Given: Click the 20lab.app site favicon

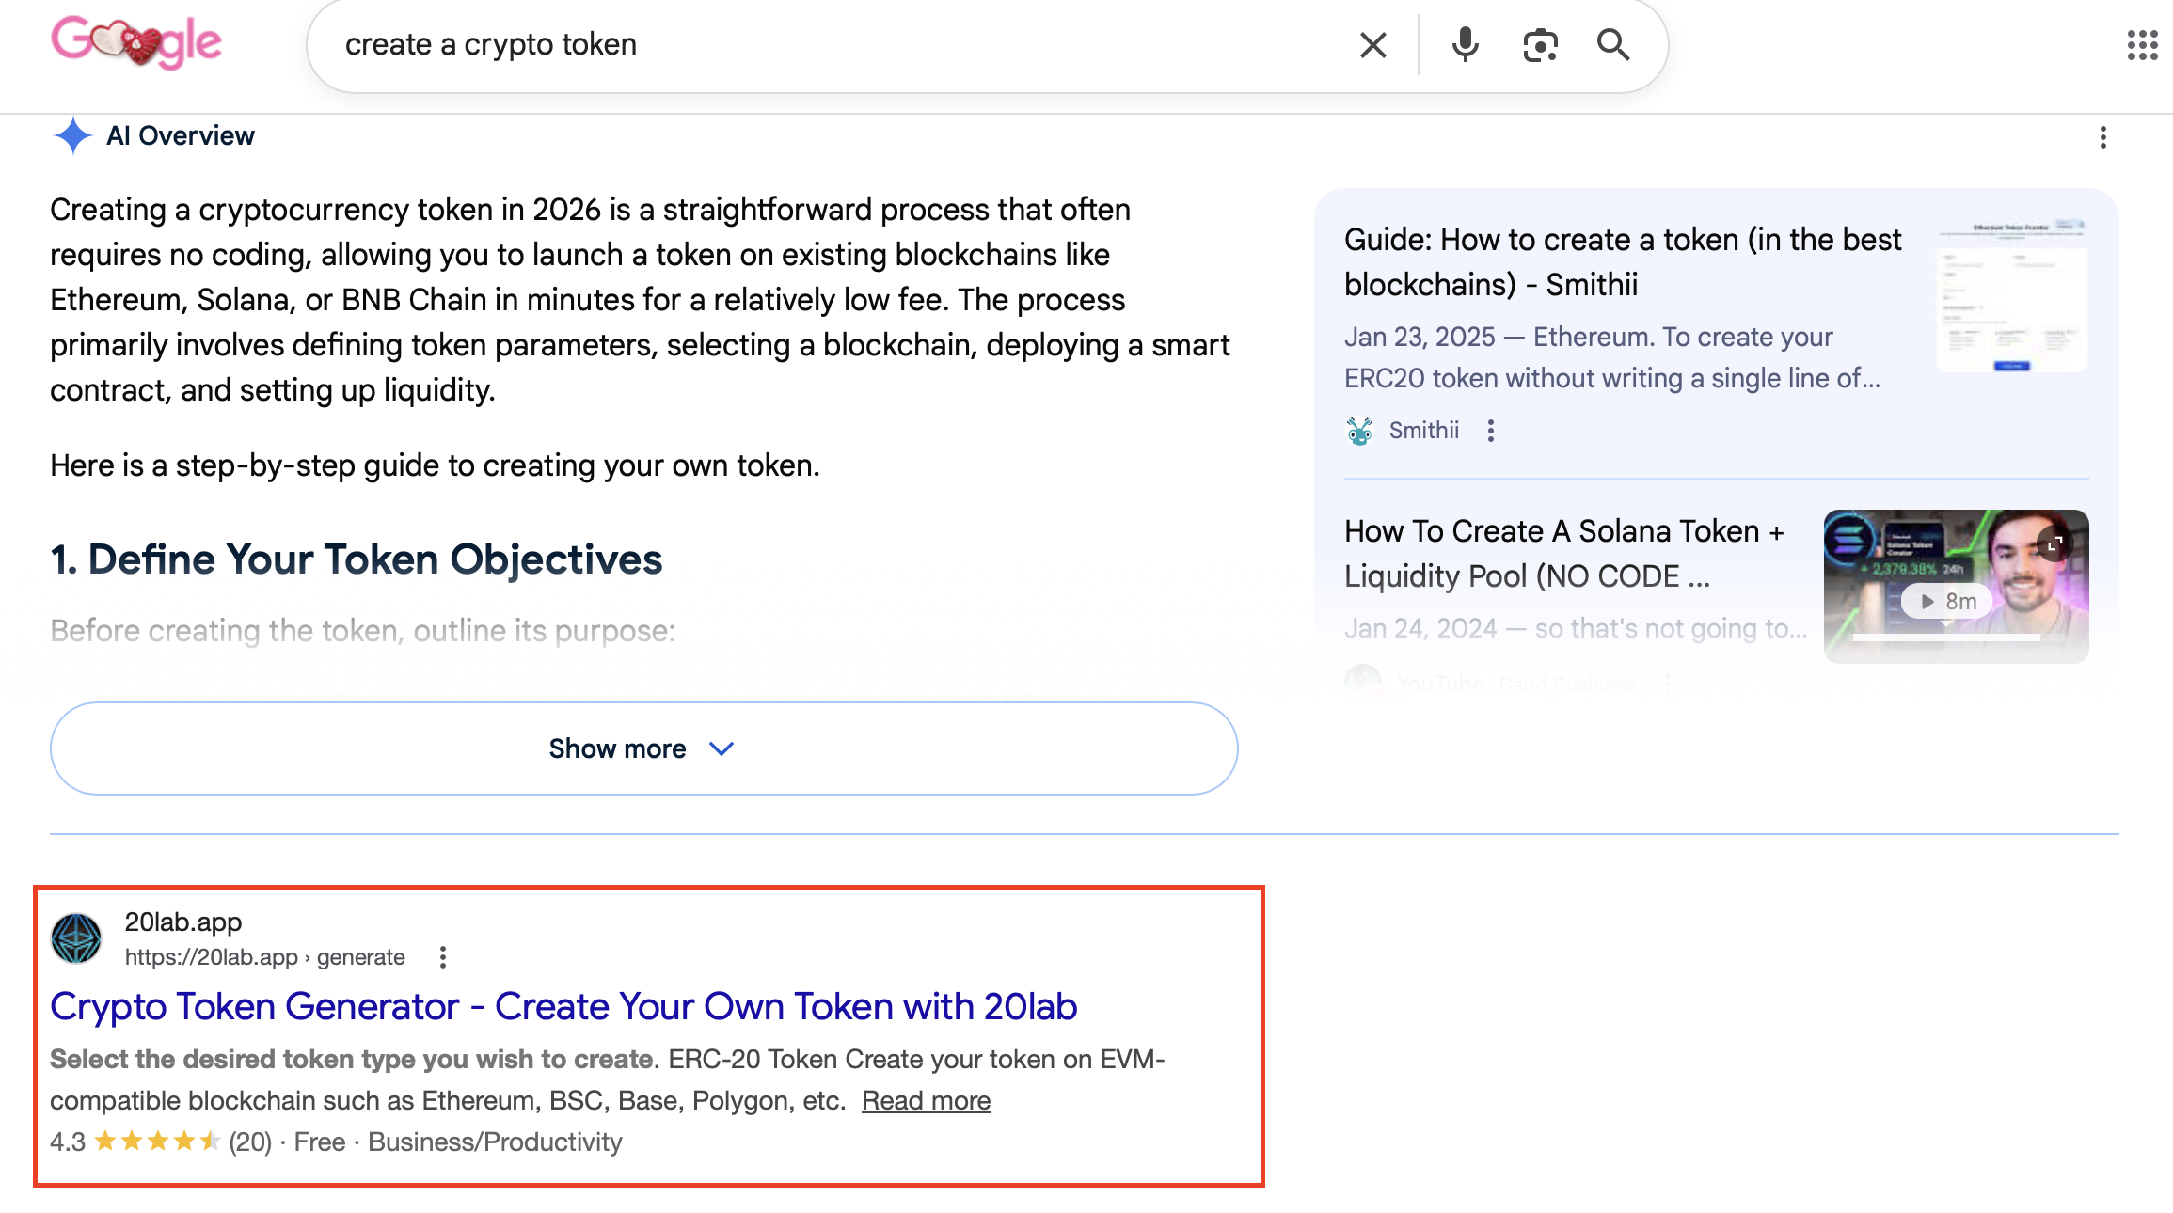Looking at the screenshot, I should coord(76,938).
